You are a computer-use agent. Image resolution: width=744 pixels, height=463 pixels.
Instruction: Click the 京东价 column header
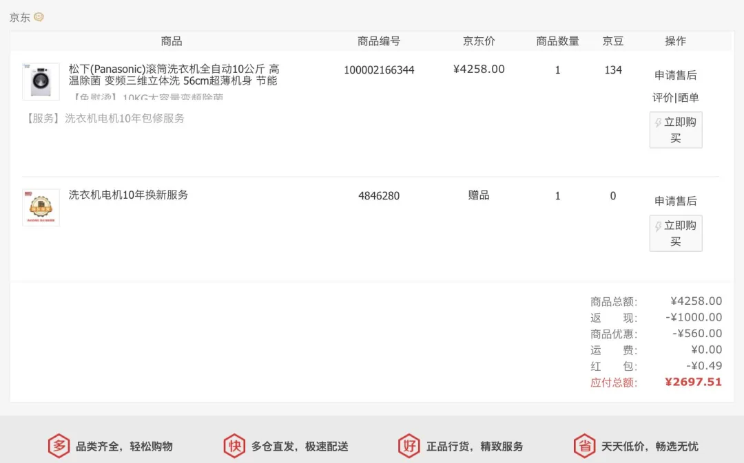point(479,41)
